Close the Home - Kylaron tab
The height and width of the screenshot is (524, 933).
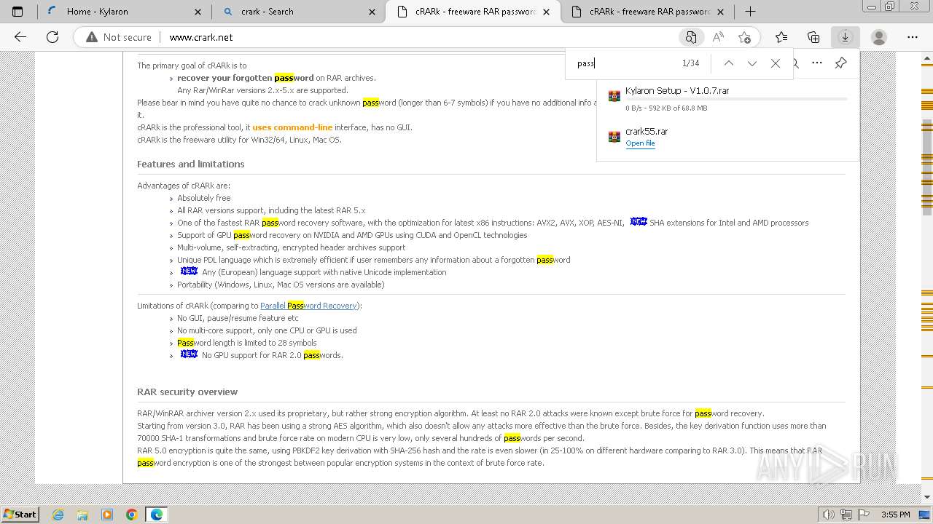(x=198, y=12)
